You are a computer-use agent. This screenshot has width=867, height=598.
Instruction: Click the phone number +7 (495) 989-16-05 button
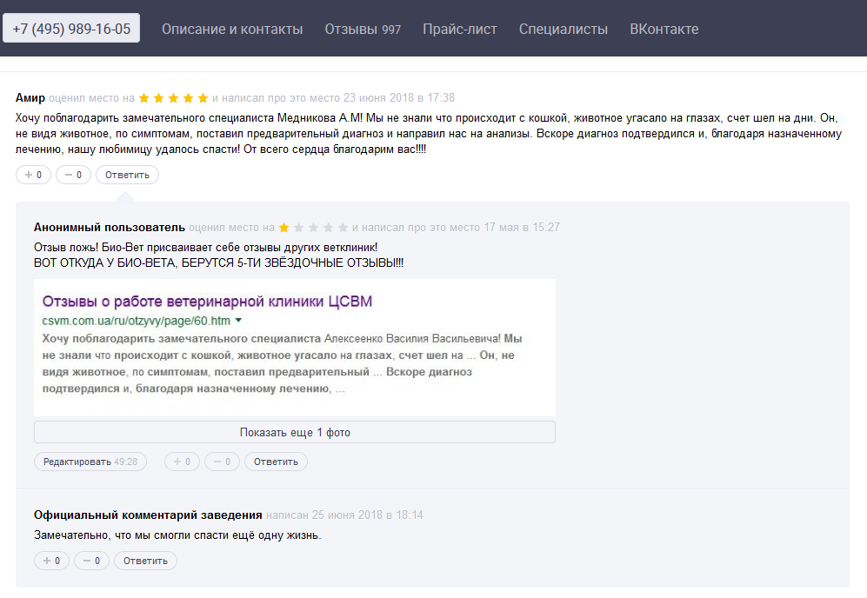pos(71,28)
